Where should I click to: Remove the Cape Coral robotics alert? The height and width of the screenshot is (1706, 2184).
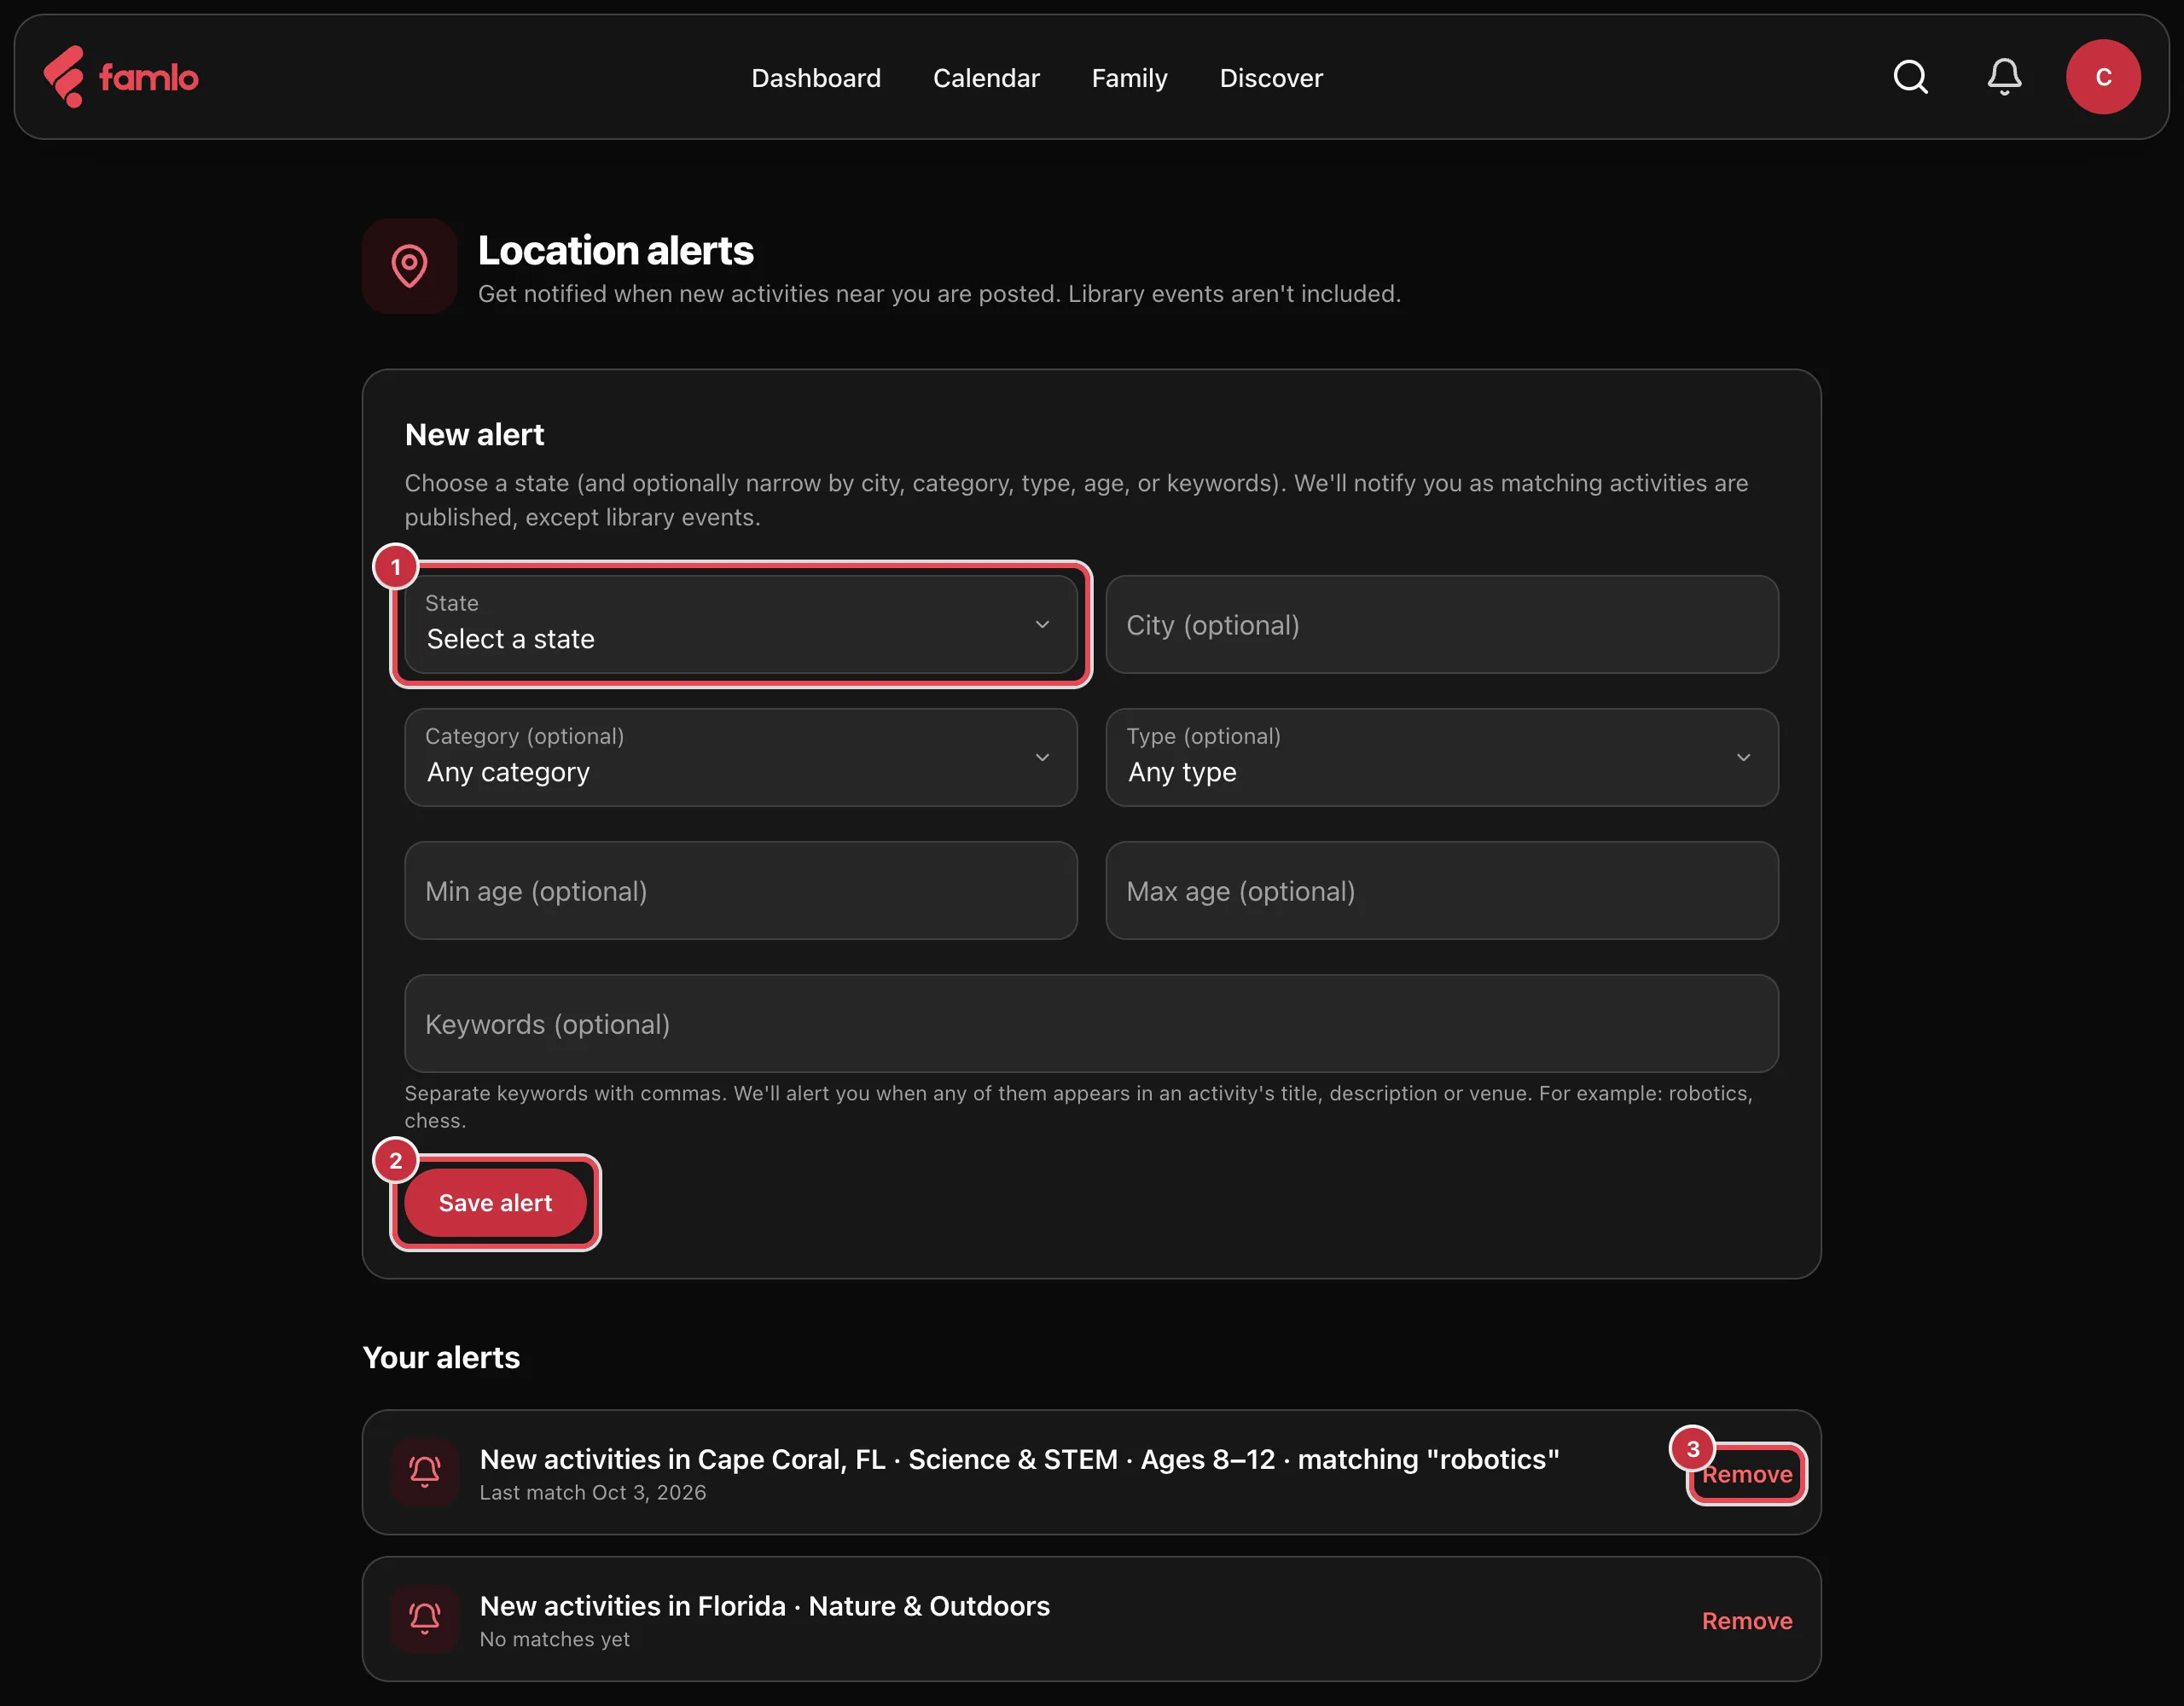click(x=1747, y=1474)
